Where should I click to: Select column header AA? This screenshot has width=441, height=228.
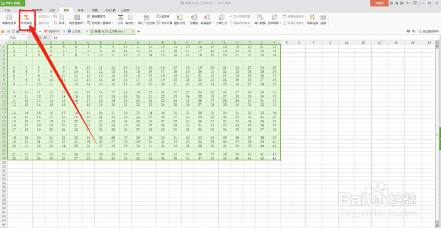tap(347, 43)
